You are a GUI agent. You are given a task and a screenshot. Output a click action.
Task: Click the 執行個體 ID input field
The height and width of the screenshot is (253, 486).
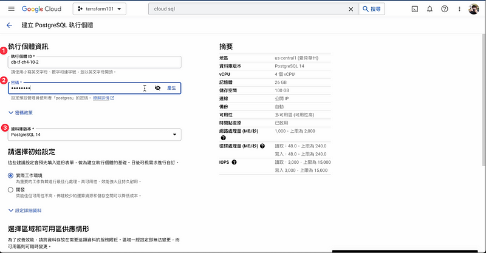point(95,62)
